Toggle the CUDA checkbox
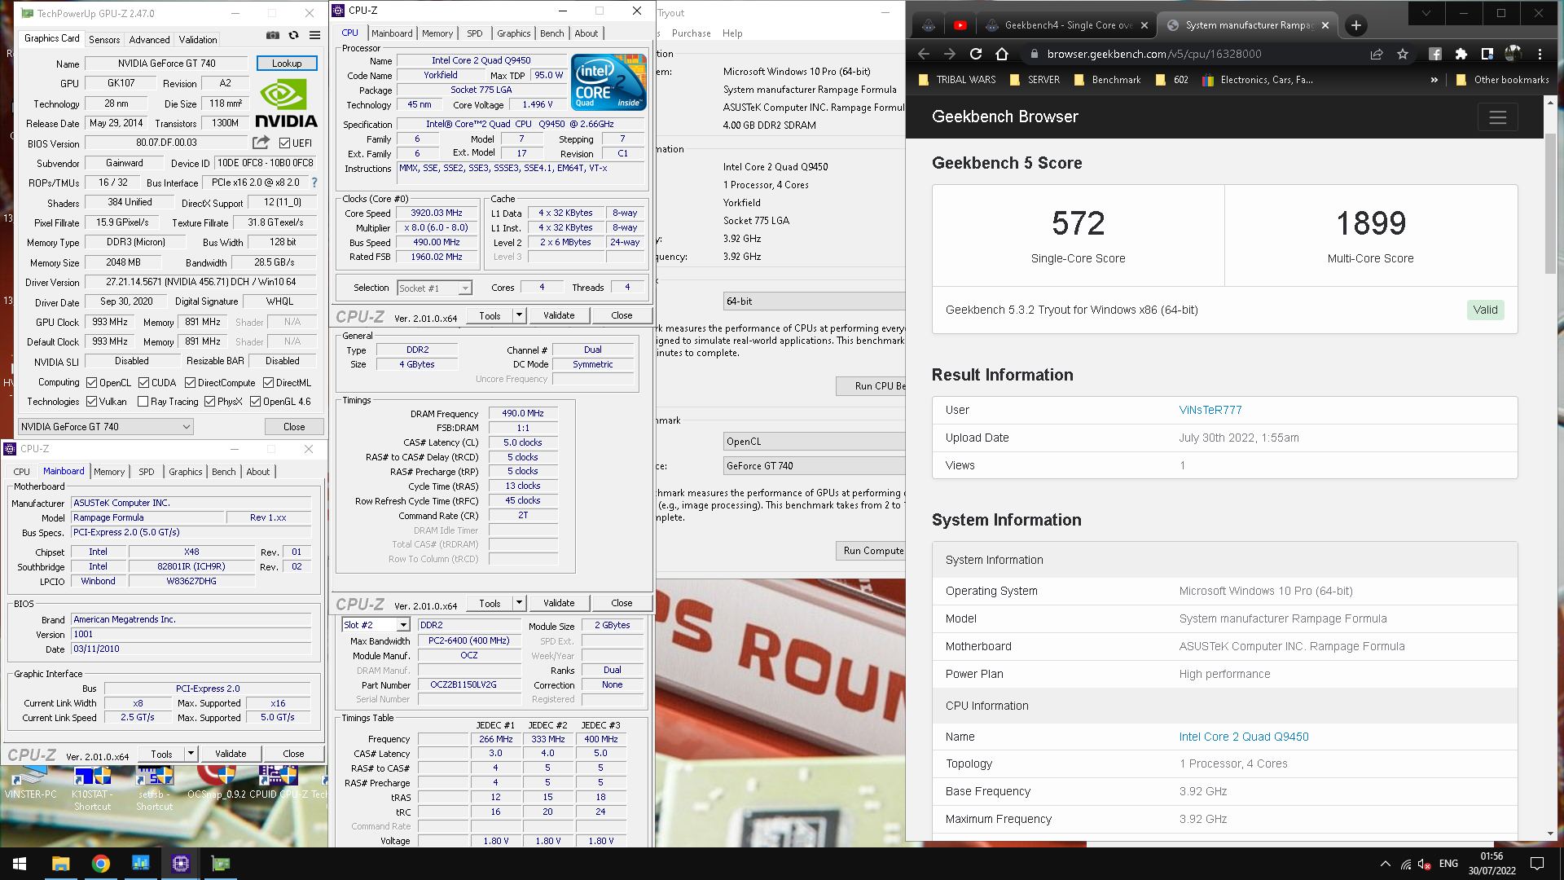This screenshot has width=1564, height=880. 143,383
